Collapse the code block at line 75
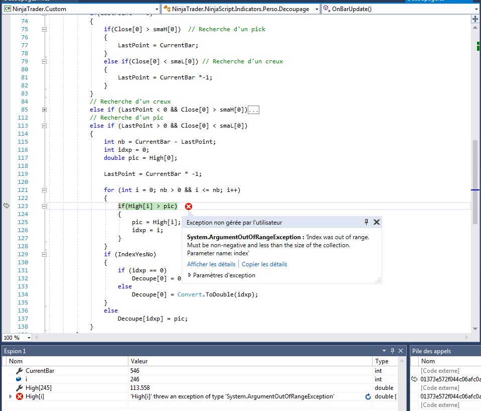The image size is (481, 411). click(44, 29)
